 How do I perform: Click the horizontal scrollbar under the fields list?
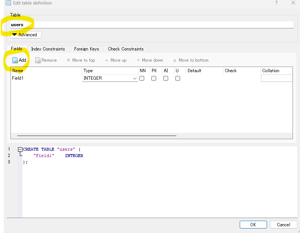[x=97, y=136]
